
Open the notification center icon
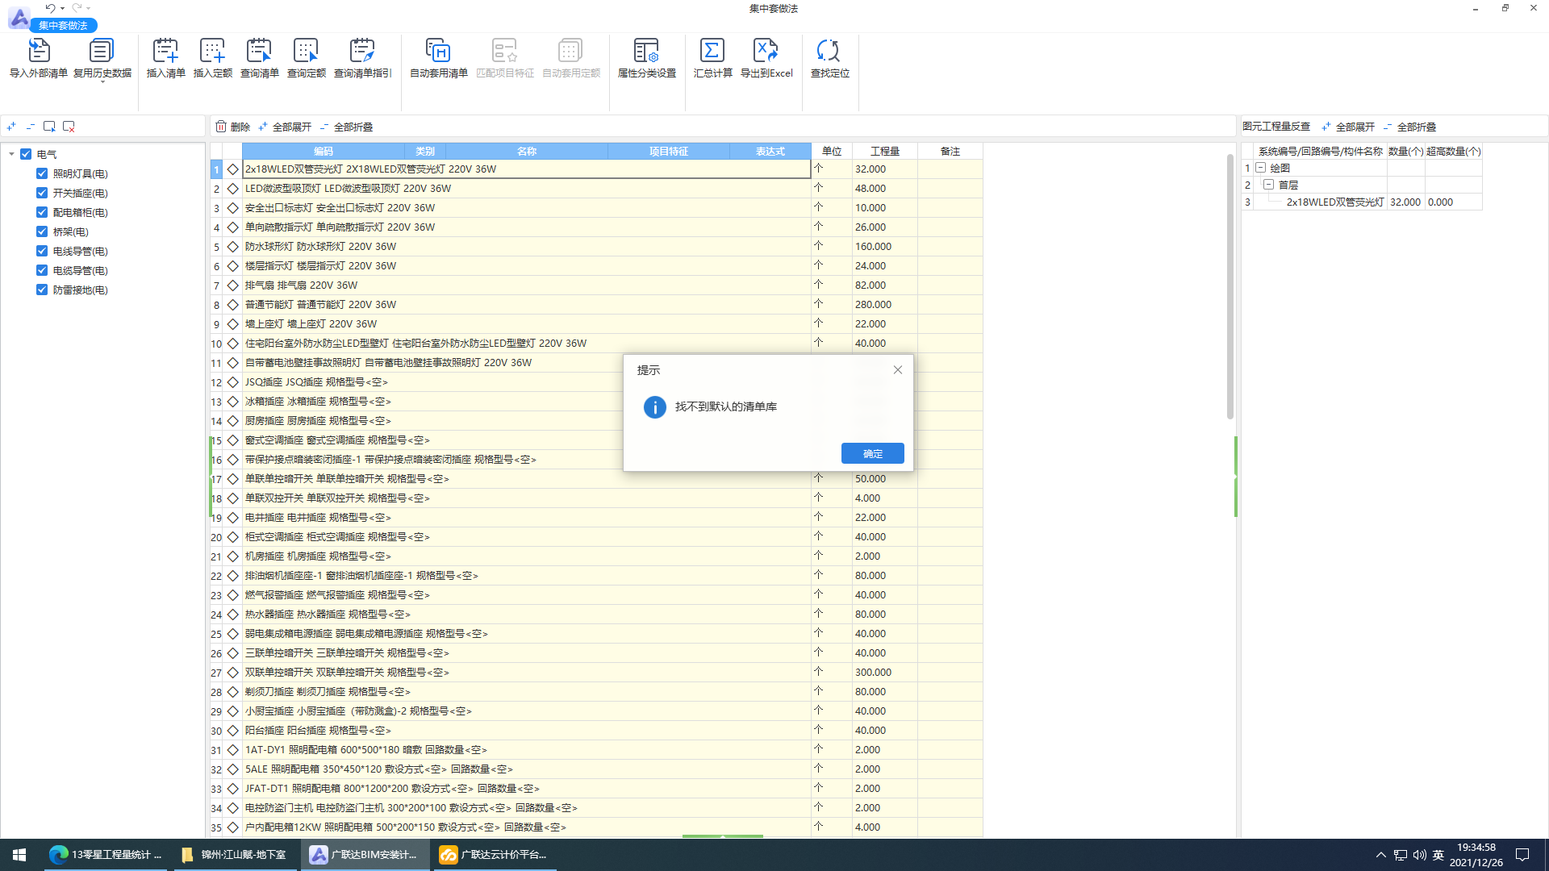point(1522,855)
